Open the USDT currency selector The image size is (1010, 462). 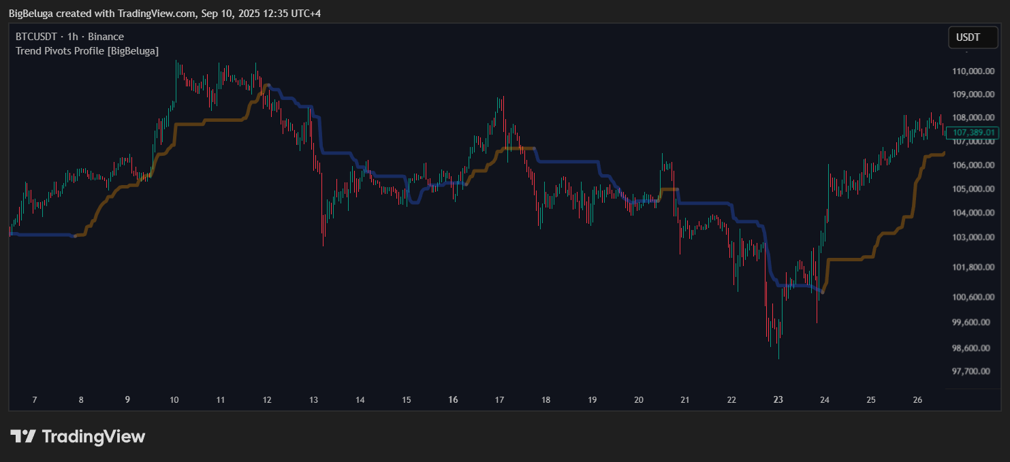coord(973,37)
